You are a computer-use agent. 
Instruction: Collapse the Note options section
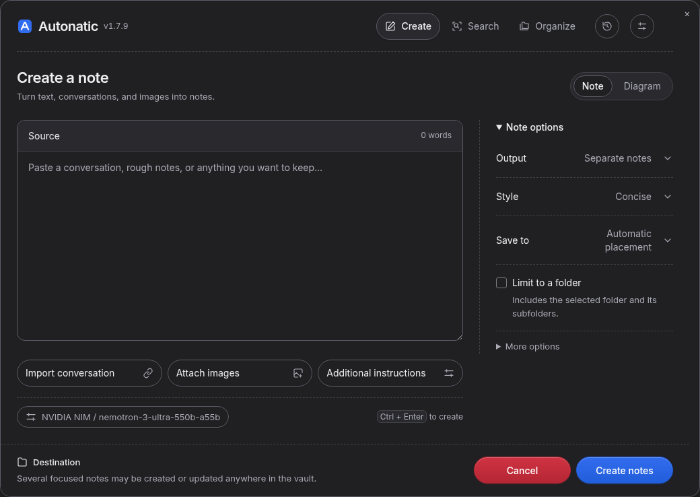[530, 127]
